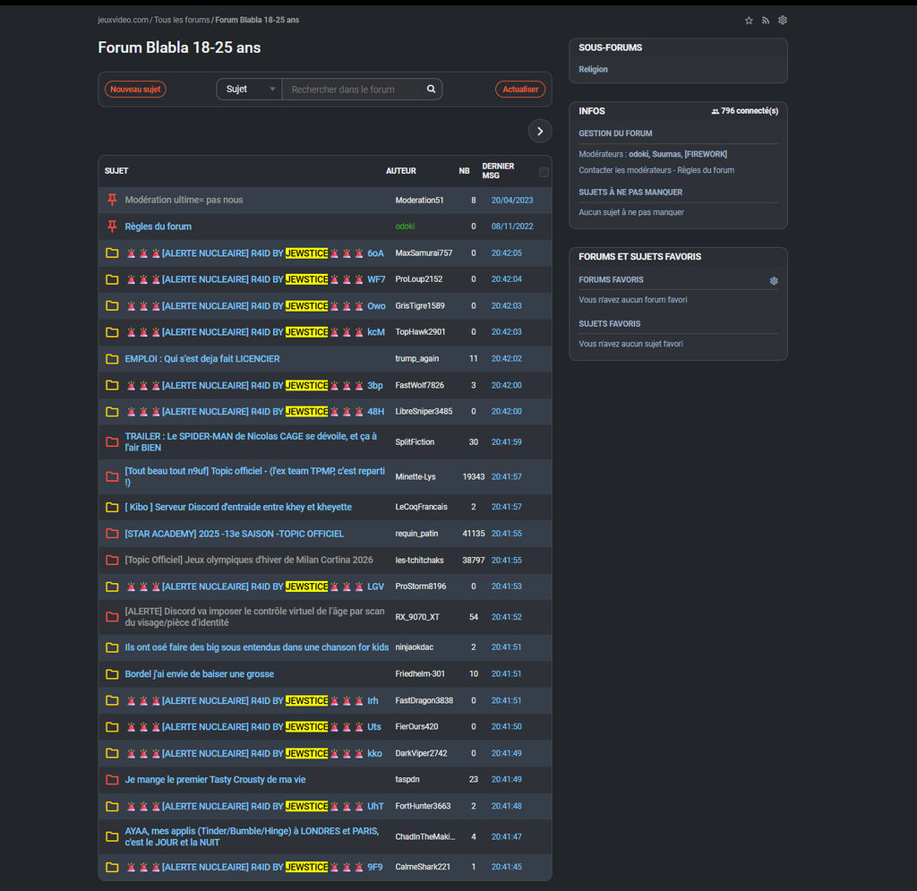917x891 pixels.
Task: Focus the Rechercher dans le forum field
Action: pos(354,90)
